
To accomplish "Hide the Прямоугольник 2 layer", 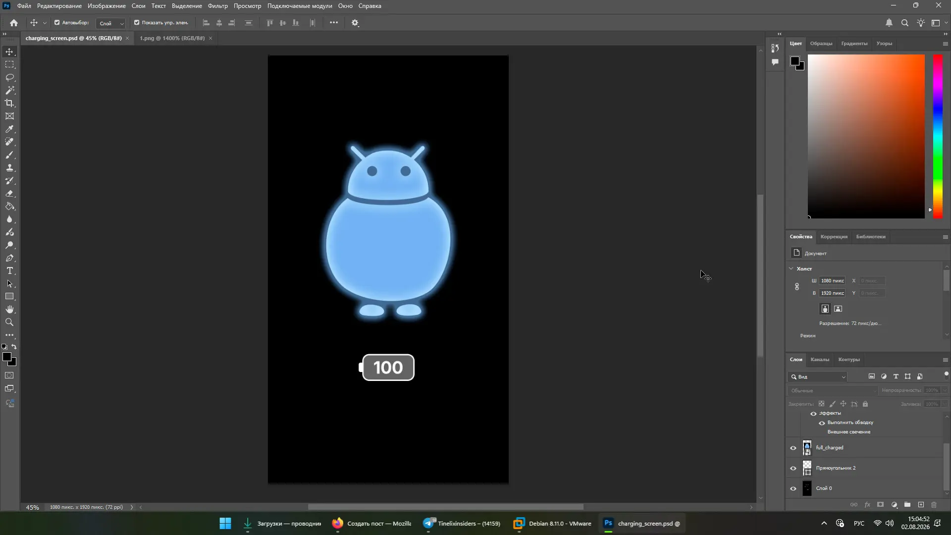I will click(793, 468).
